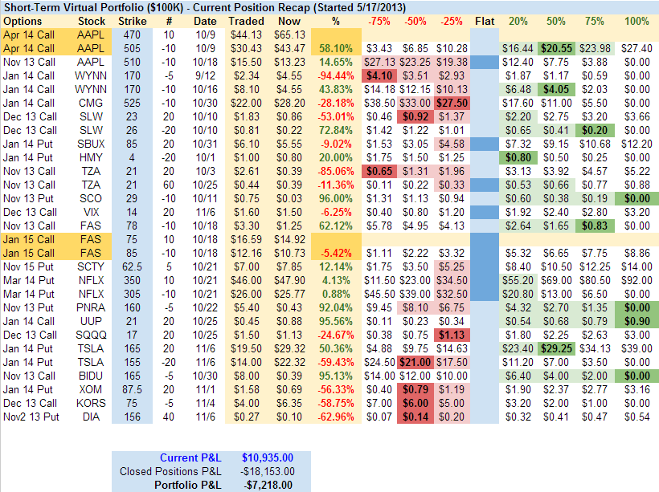Click the CMG stock ticker cell
This screenshot has width=659, height=492.
point(92,103)
